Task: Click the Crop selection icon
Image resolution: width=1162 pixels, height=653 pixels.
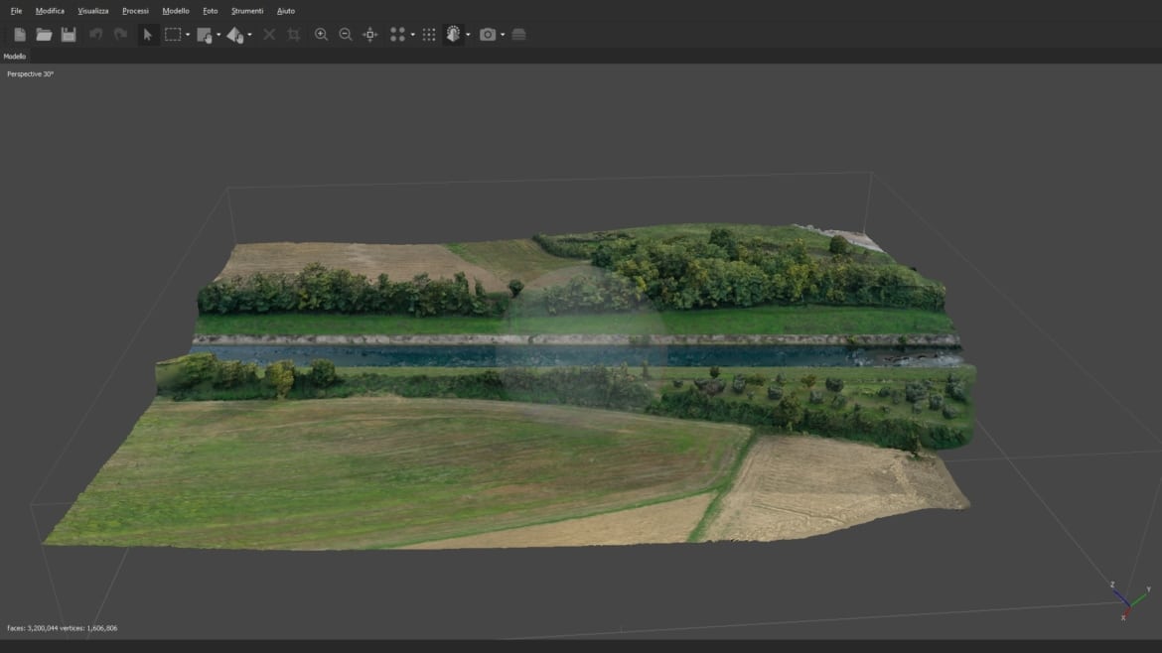Action: click(x=293, y=34)
